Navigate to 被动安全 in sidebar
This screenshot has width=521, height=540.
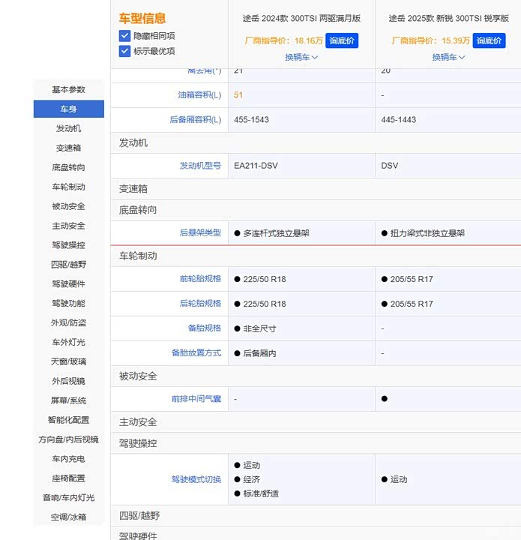[68, 206]
